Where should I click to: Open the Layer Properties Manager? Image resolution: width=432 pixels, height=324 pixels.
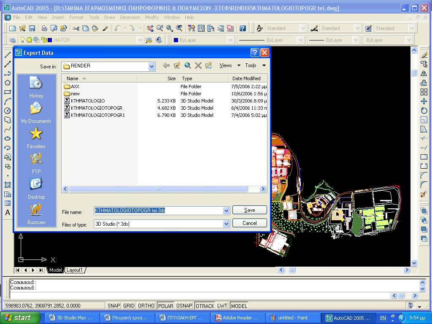pyautogui.click(x=12, y=40)
